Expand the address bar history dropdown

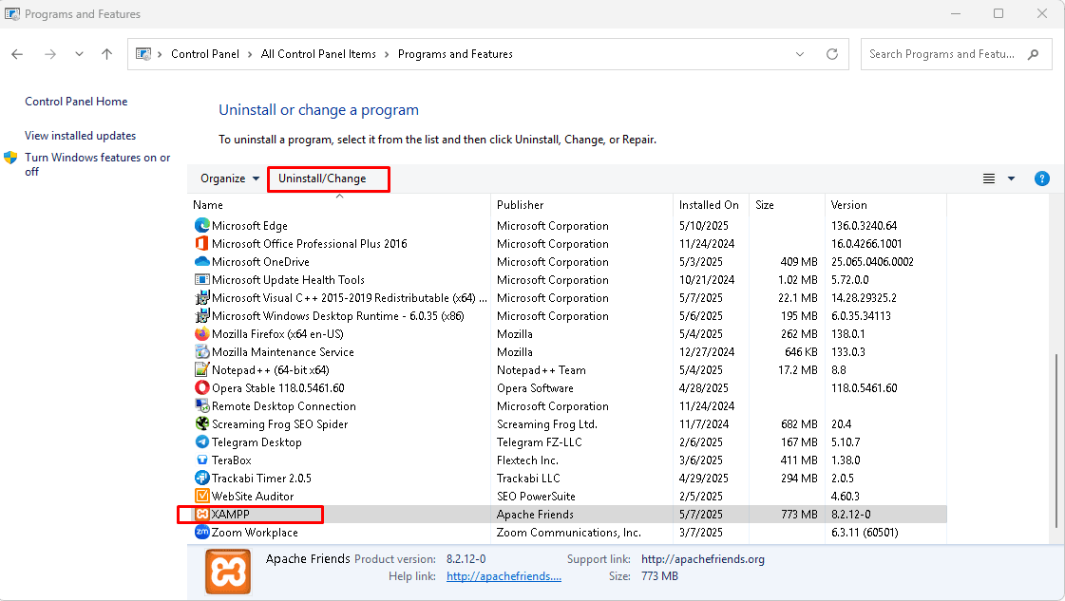800,54
